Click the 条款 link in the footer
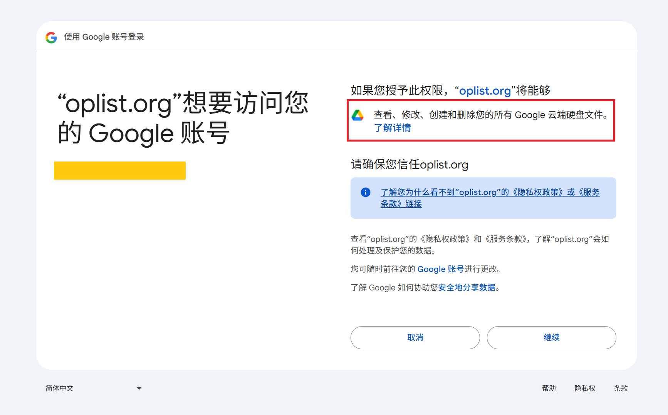Screen dimensions: 668x415 point(621,388)
